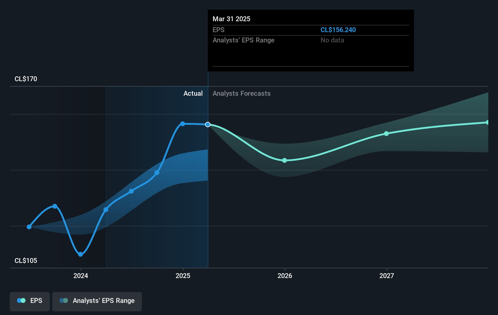This screenshot has width=498, height=315.
Task: Select the EPS point at the Actual region start
Action: tap(106, 210)
